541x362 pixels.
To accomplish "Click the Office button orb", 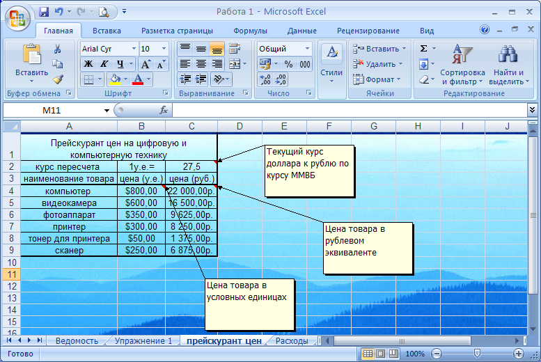I will (17, 17).
